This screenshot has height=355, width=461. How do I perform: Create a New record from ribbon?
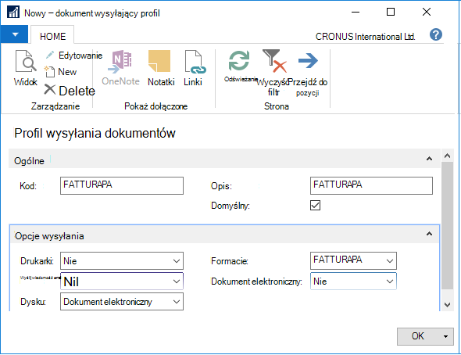click(61, 72)
